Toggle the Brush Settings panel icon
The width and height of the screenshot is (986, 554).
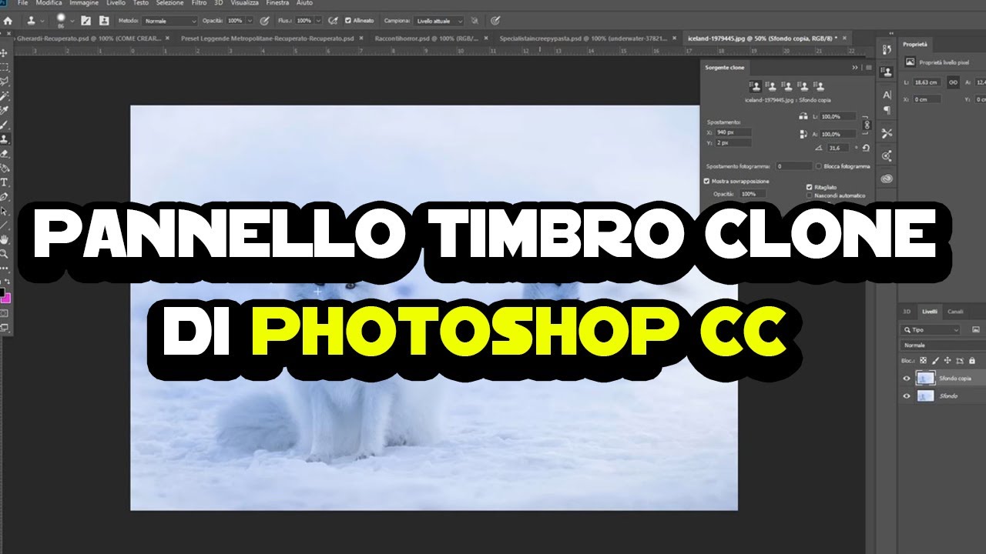86,21
